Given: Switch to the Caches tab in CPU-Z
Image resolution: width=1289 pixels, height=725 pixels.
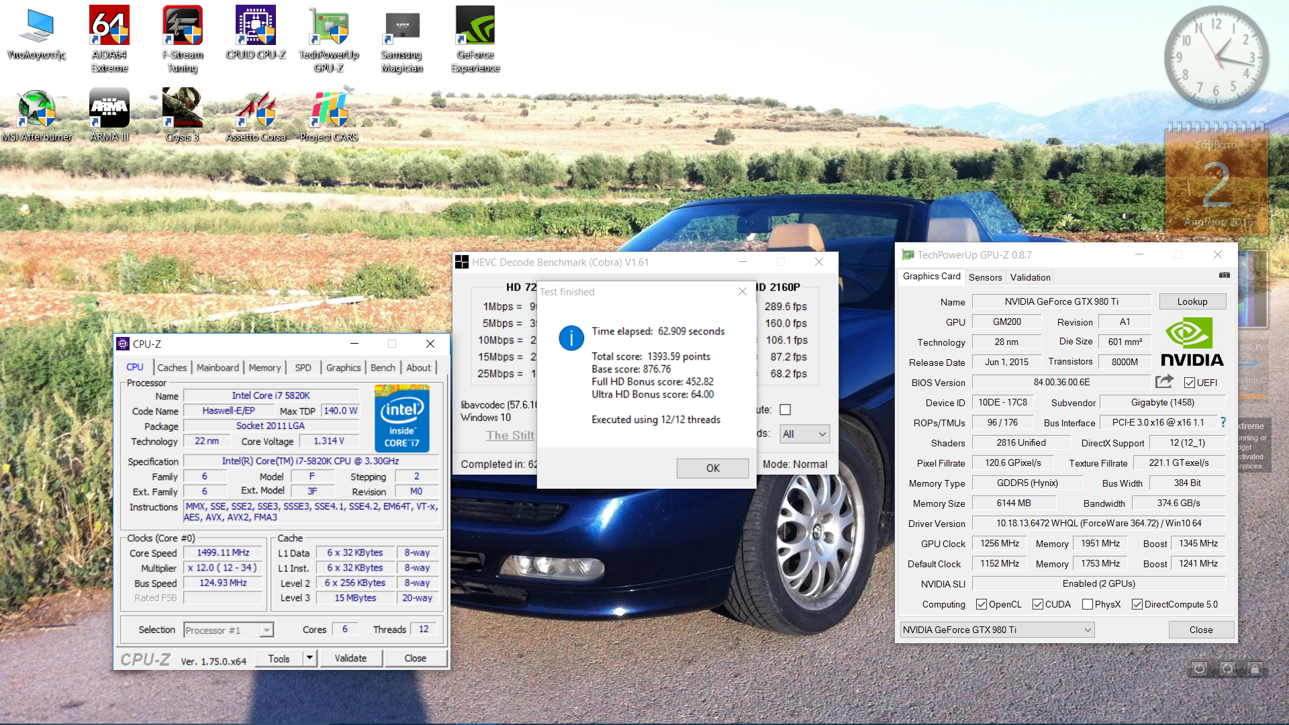Looking at the screenshot, I should 172,367.
